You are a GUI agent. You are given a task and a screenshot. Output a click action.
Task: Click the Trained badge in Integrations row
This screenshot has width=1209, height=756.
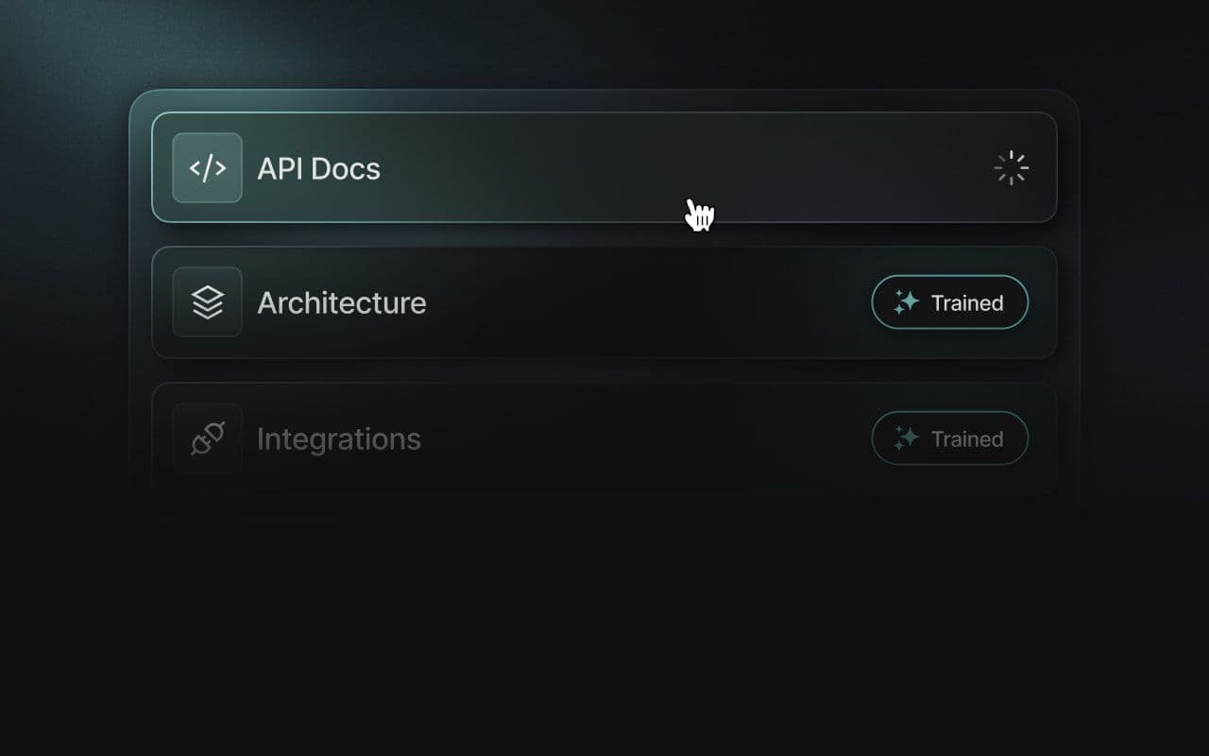pyautogui.click(x=949, y=438)
